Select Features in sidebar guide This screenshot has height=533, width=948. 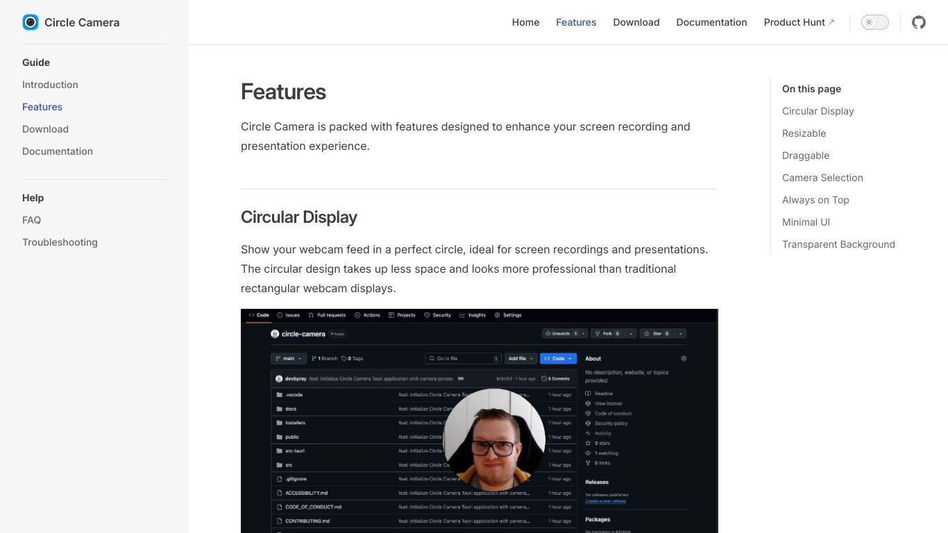pyautogui.click(x=42, y=107)
